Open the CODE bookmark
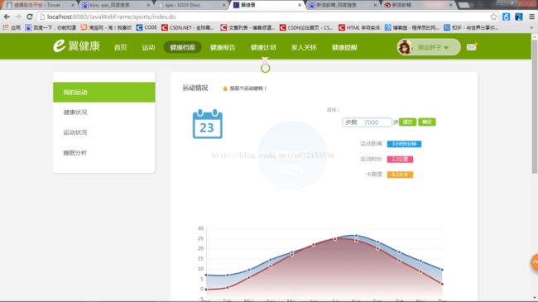 (147, 27)
